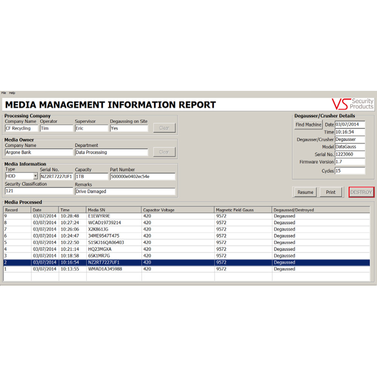377x377 pixels.
Task: Click the Print button
Action: (x=331, y=192)
